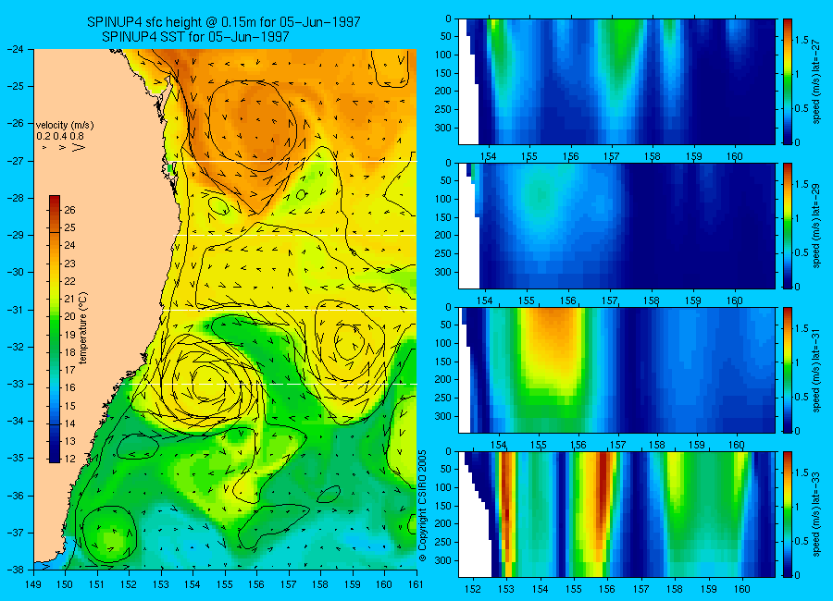
Task: Click the 'Copyright CSIRO 2005' vertical text
Action: pyautogui.click(x=423, y=506)
